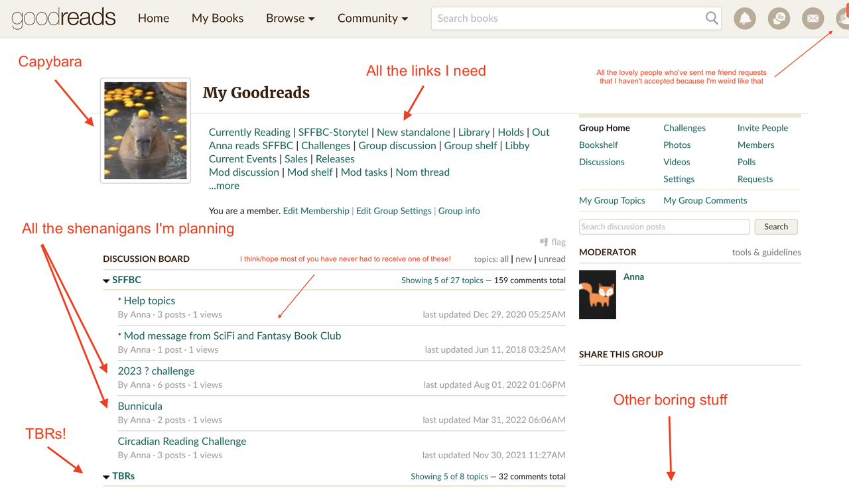Screen dimensions: 849x490
Task: Open the Community dropdown menu
Action: point(373,19)
